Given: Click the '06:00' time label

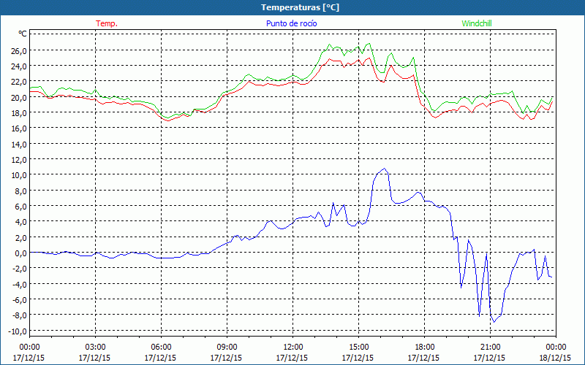Looking at the screenshot, I should click(161, 347).
